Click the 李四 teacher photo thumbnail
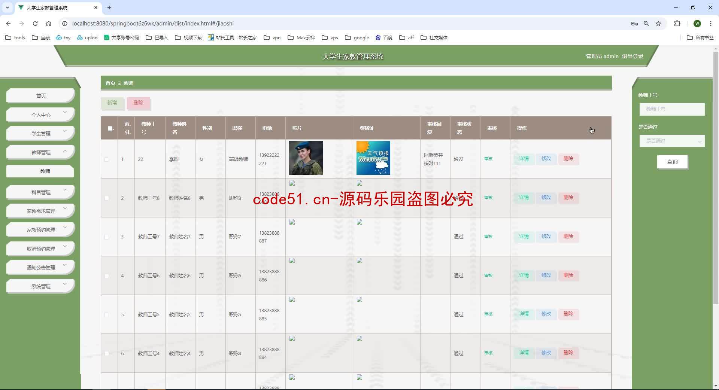The width and height of the screenshot is (719, 390). pyautogui.click(x=306, y=158)
